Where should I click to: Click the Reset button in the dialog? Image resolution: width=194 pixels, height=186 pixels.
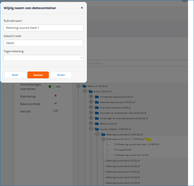(x=15, y=75)
